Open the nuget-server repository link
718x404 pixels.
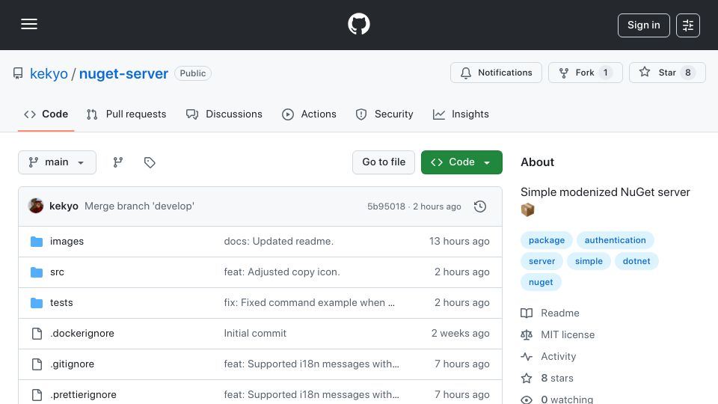[123, 74]
